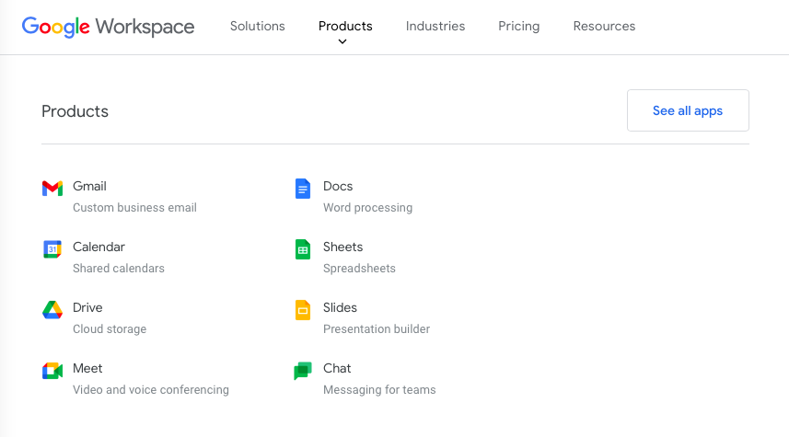Screen dimensions: 789x437
Task: Click the 'Messaging for teams' description
Action: 379,390
